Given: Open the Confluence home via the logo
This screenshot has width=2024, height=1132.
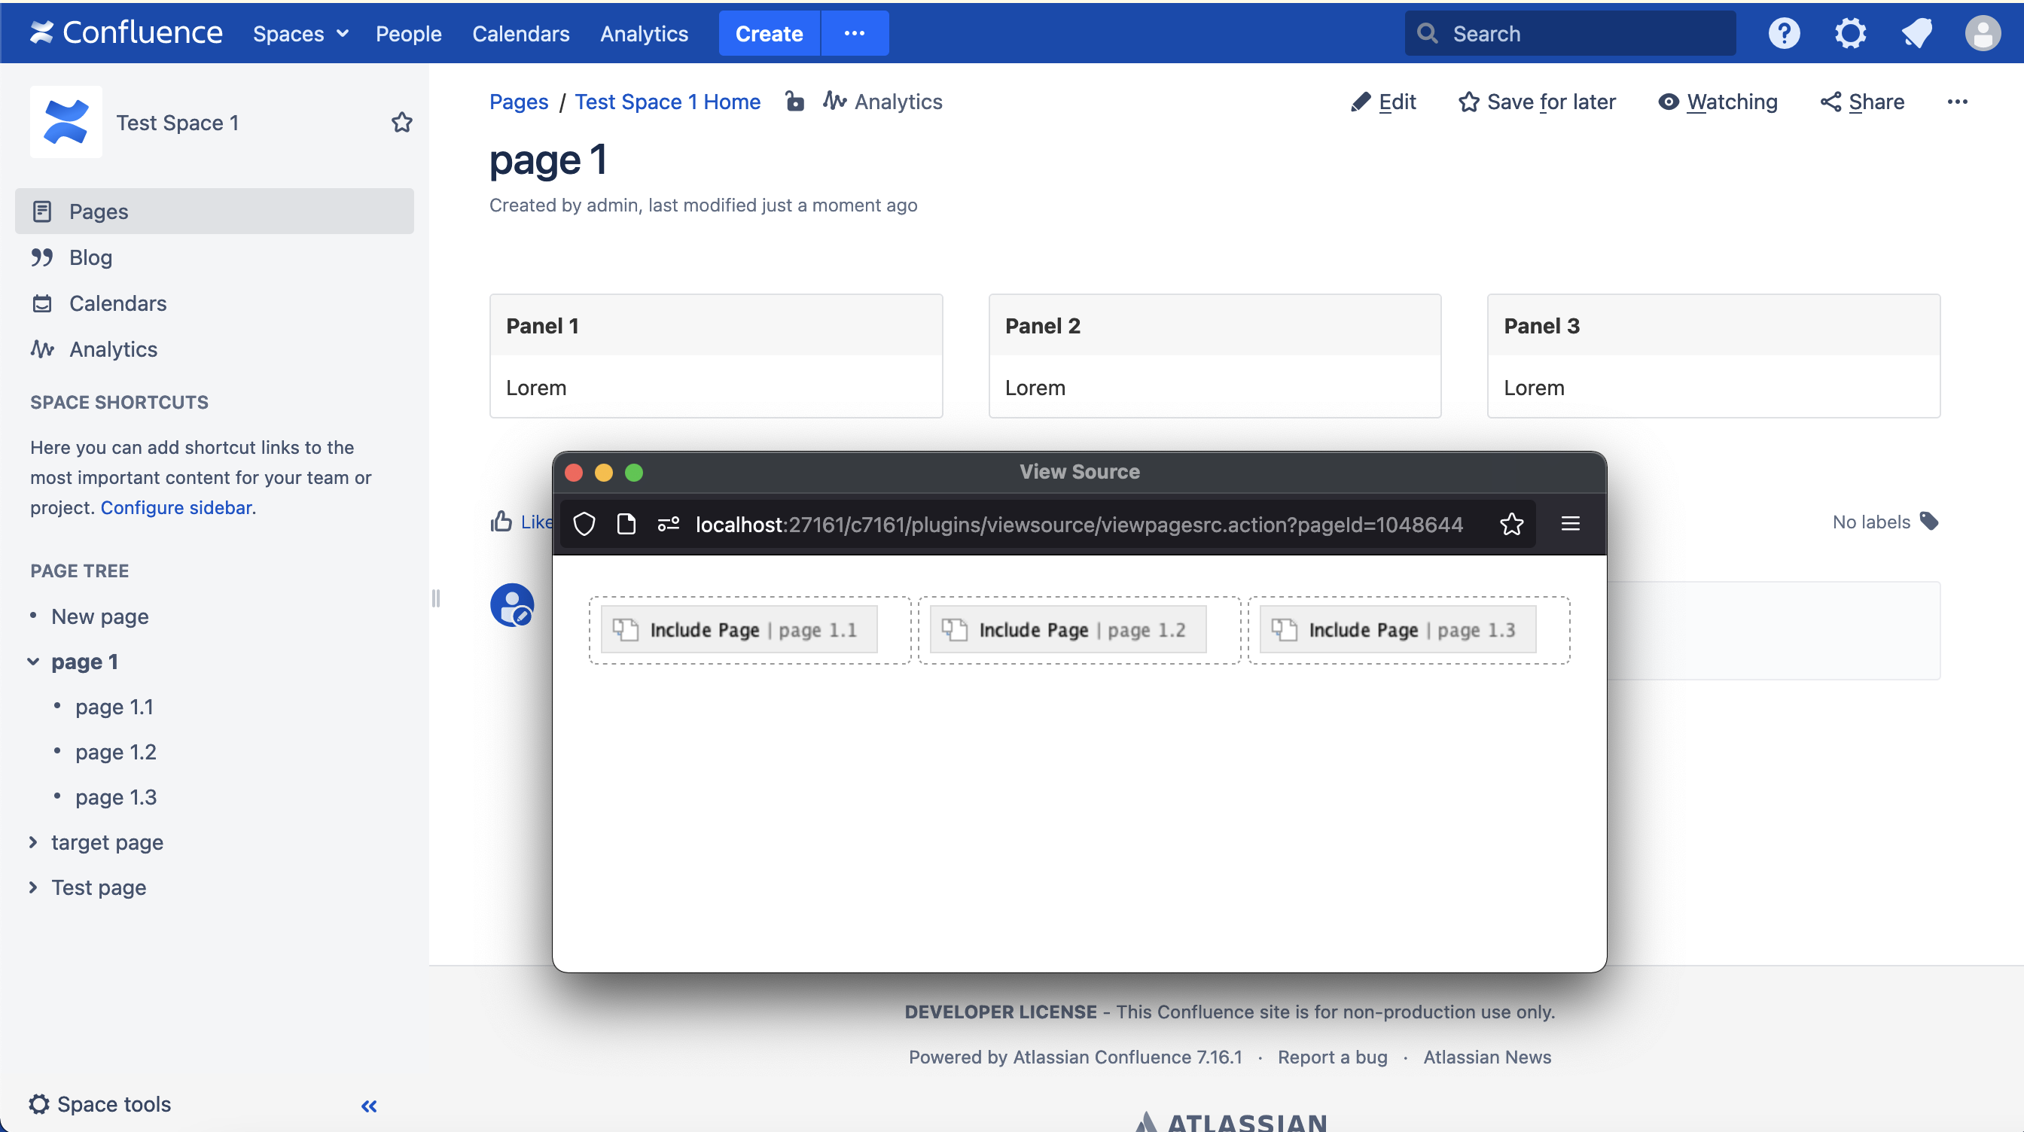Looking at the screenshot, I should click(x=124, y=32).
